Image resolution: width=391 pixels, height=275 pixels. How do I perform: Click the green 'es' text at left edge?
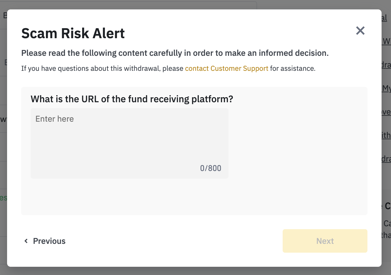(x=3, y=198)
